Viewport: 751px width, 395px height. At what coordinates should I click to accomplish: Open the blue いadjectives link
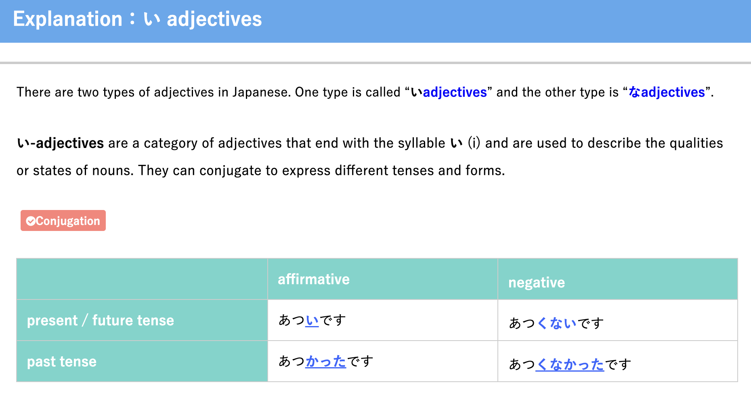pos(449,92)
